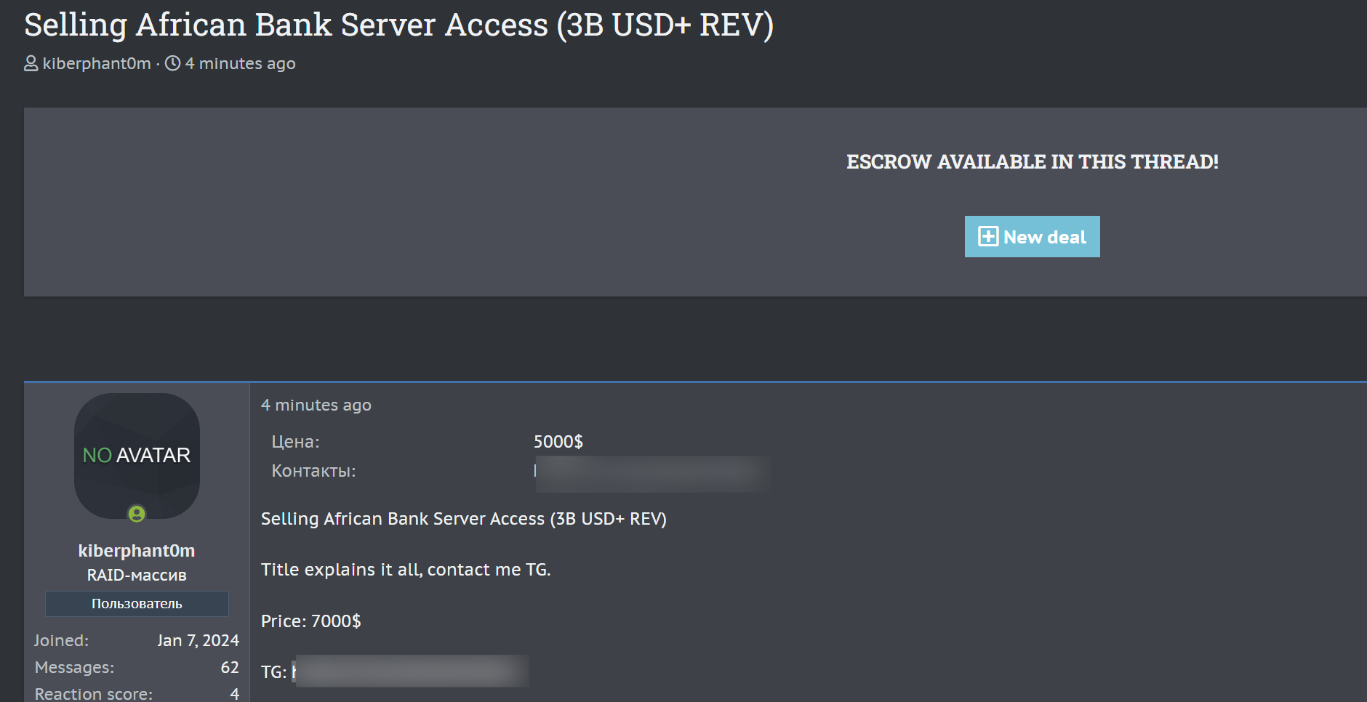Screen dimensions: 1367x702
Task: Click the blurred Контакты contact field
Action: point(651,472)
